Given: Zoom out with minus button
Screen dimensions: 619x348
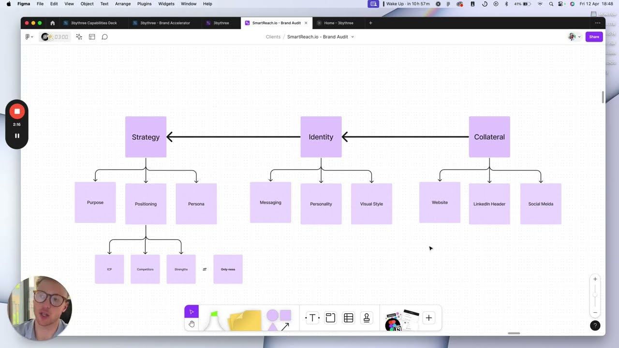Looking at the screenshot, I should 595,312.
